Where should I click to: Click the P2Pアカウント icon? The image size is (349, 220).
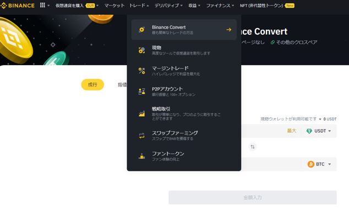pos(141,92)
